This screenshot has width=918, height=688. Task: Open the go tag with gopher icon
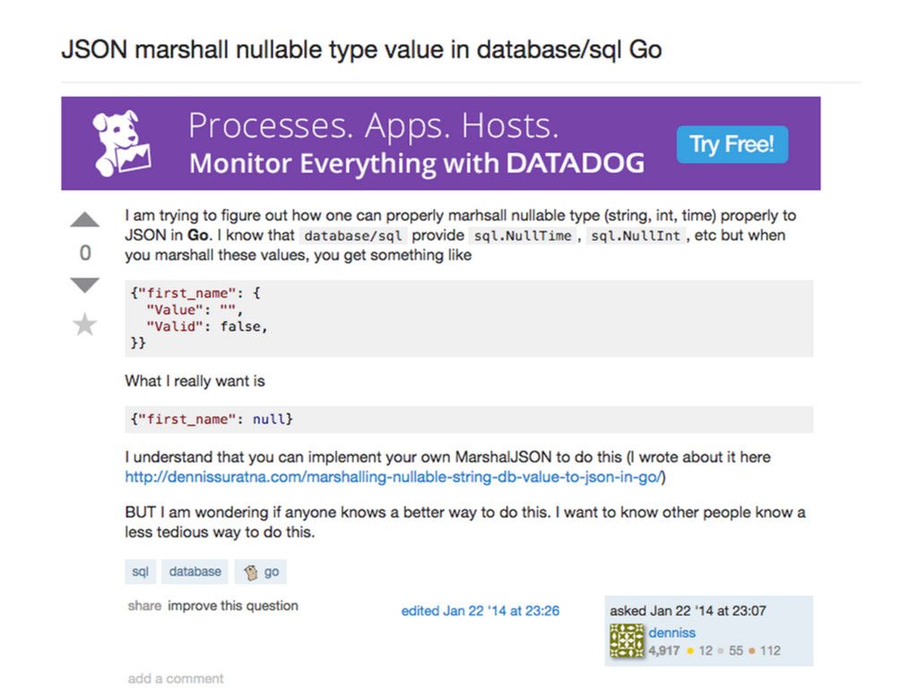(262, 572)
